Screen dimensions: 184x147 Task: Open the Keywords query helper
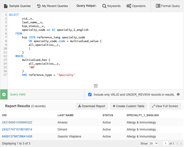pos(111,6)
